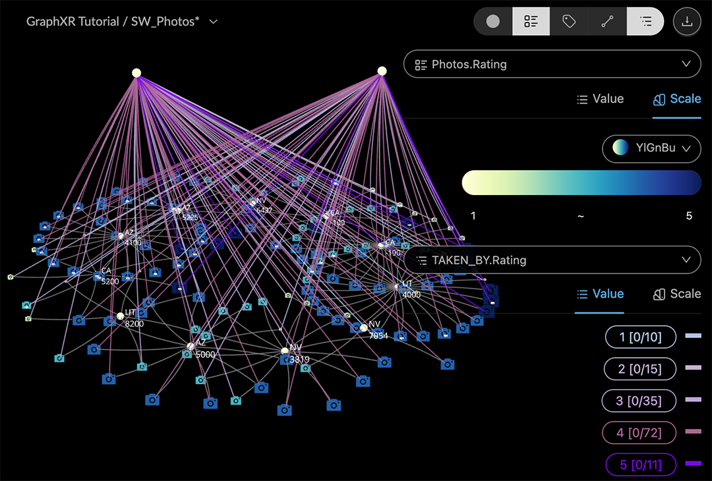Open the Photos.Rating property dropdown
Image resolution: width=712 pixels, height=481 pixels.
pos(552,64)
